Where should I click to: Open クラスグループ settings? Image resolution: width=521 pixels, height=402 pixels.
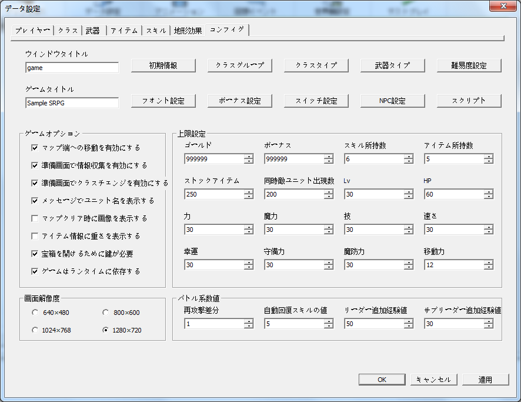tap(239, 65)
